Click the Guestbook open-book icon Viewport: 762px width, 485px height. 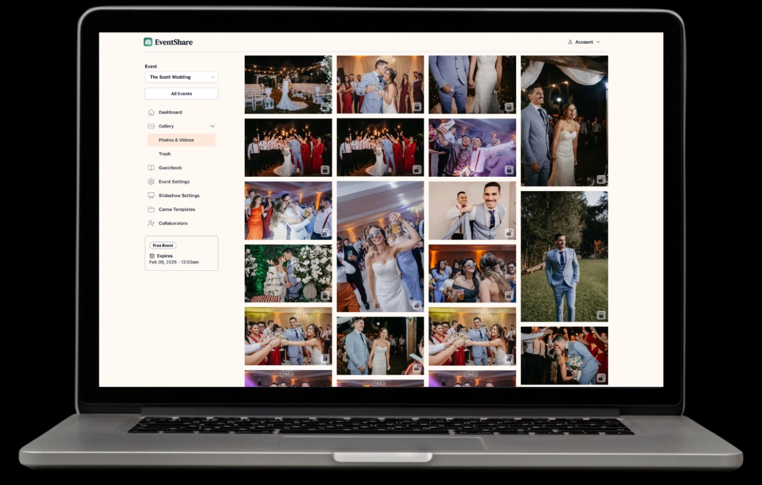(151, 168)
